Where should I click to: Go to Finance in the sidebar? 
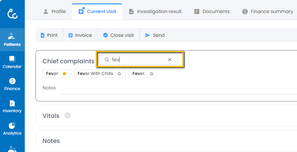(12, 84)
